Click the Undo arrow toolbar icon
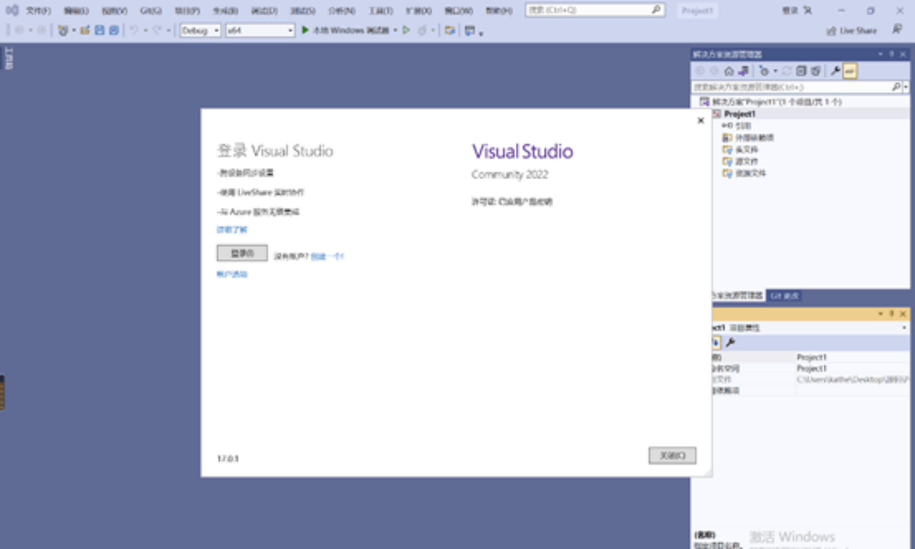The image size is (915, 549). (x=134, y=30)
